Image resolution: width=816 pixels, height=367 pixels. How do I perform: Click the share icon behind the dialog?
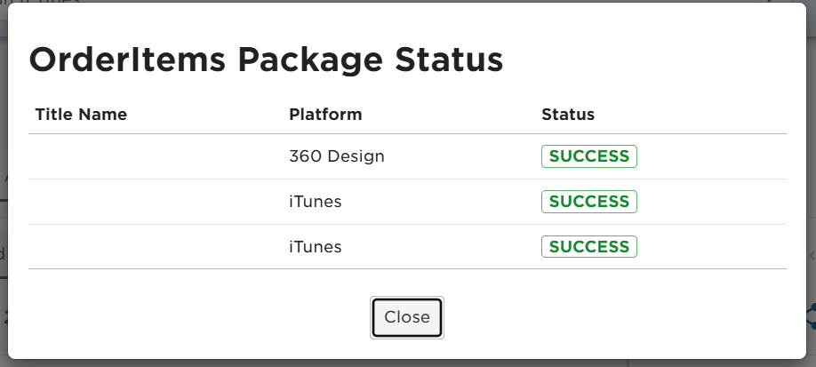tap(812, 316)
